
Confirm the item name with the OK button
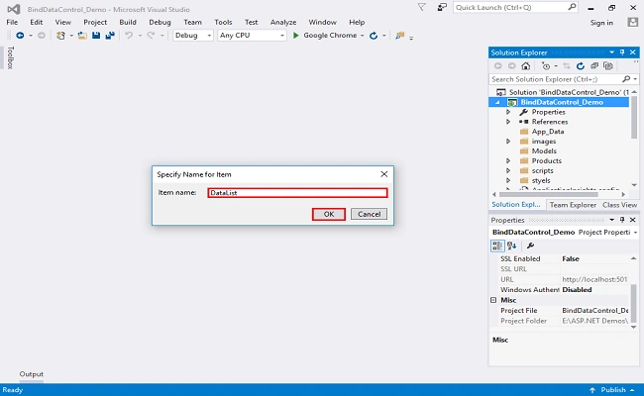[329, 214]
